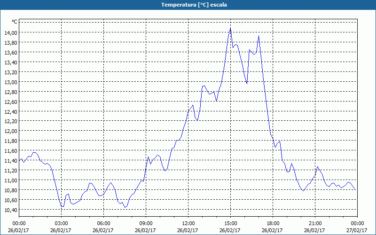The image size is (376, 235).
Task: Pick the '18:00' time label
Action: [x=273, y=224]
